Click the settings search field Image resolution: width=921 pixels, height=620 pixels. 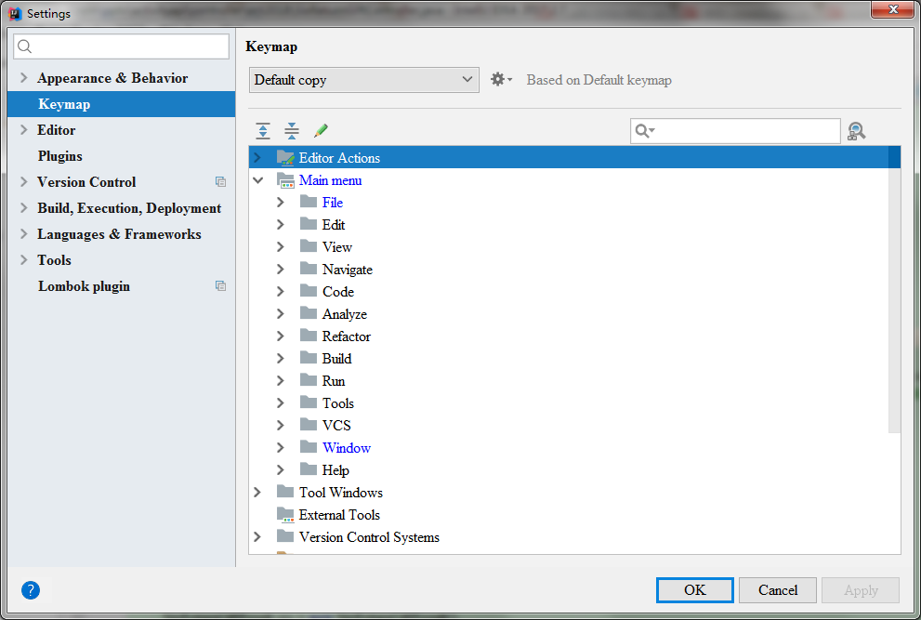[x=121, y=46]
